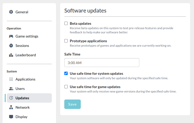Click the Leaderboard bar chart icon
Viewport: 194px width, 123px height.
pyautogui.click(x=11, y=55)
